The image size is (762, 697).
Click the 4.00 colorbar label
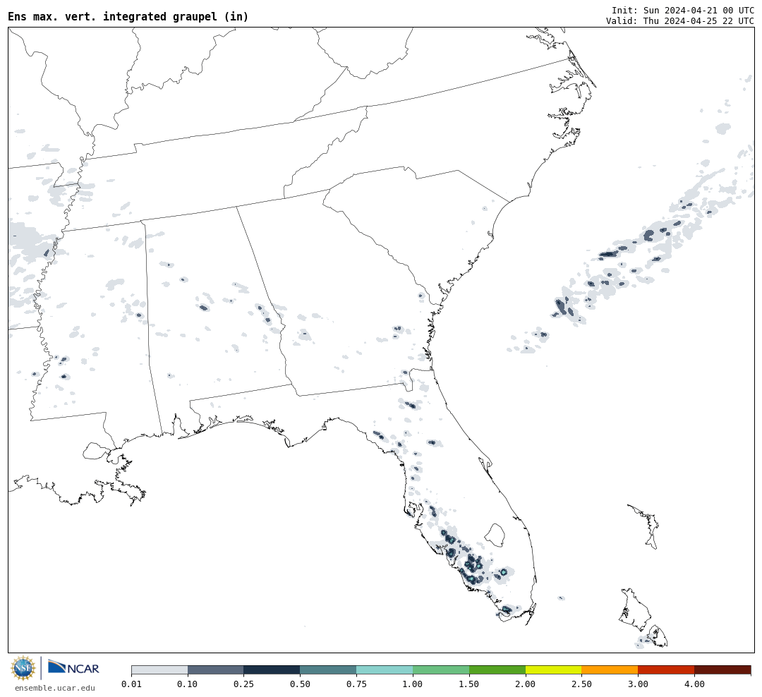click(694, 684)
